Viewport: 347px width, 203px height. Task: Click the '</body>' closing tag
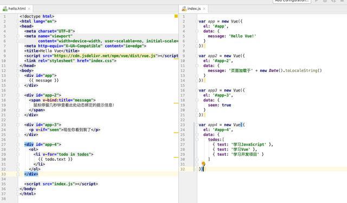[28, 189]
